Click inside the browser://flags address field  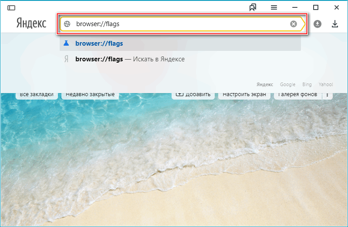174,24
